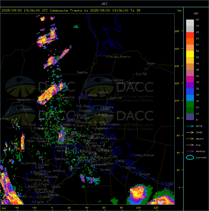Pick the bright green swatch in dBZ scale
The image size is (209, 211).
click(x=190, y=104)
